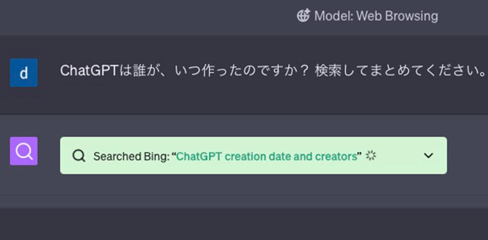The width and height of the screenshot is (488, 240).
Task: Click the "Model:" prefix in header
Action: pos(333,16)
